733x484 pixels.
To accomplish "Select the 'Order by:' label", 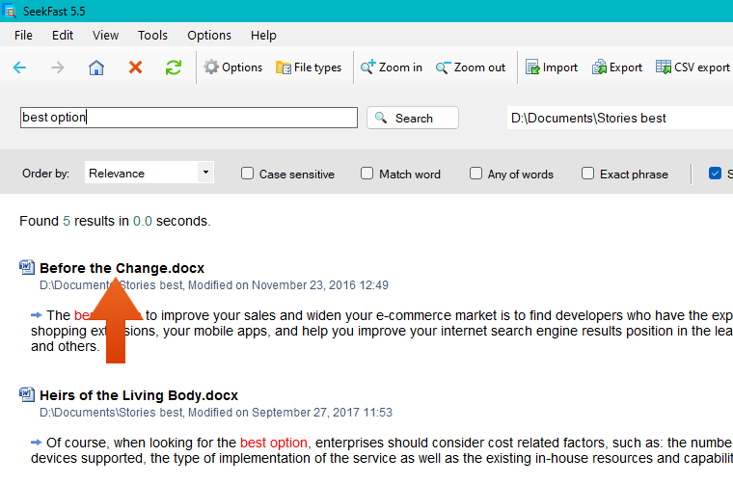I will tap(45, 174).
